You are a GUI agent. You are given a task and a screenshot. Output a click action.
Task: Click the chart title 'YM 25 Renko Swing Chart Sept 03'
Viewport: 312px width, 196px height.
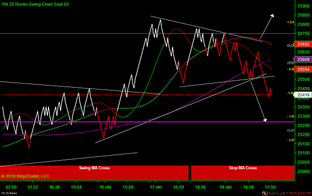click(x=35, y=4)
